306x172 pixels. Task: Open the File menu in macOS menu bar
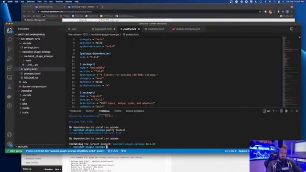[x=17, y=1]
